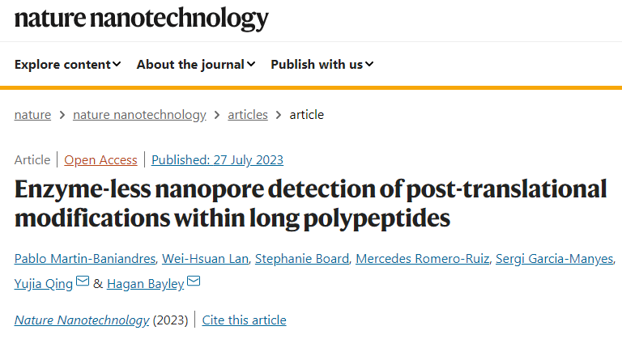Expand the Publish with us menu
The height and width of the screenshot is (339, 622).
(322, 64)
